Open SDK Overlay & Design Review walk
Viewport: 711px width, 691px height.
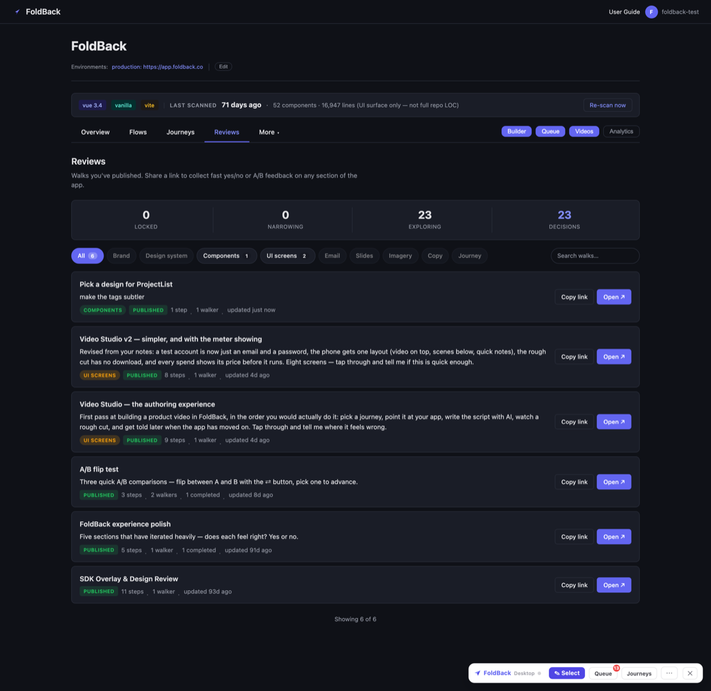click(613, 585)
